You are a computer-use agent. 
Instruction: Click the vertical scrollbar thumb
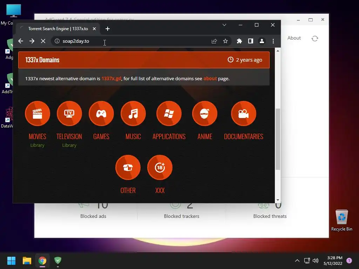click(x=278, y=139)
